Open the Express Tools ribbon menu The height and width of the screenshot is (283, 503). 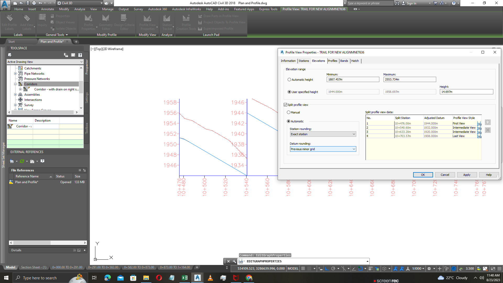click(x=268, y=9)
